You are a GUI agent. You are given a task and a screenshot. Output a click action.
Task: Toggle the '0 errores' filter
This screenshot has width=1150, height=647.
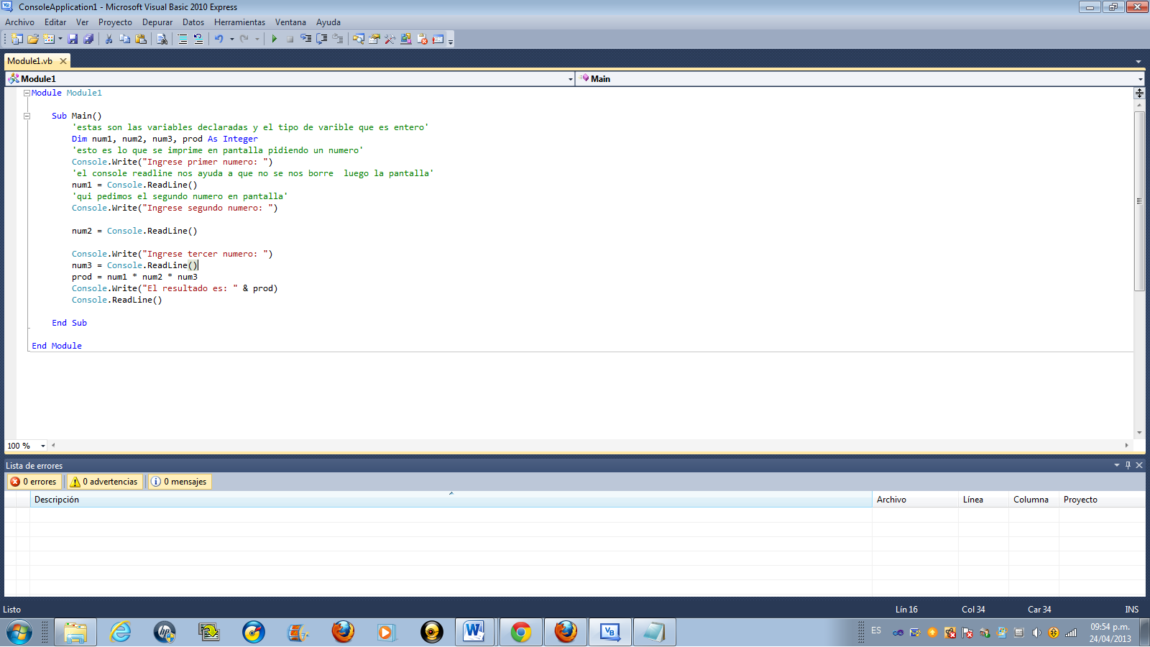pos(34,482)
